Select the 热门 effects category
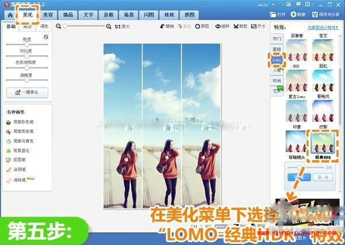345x245 pixels. click(277, 39)
